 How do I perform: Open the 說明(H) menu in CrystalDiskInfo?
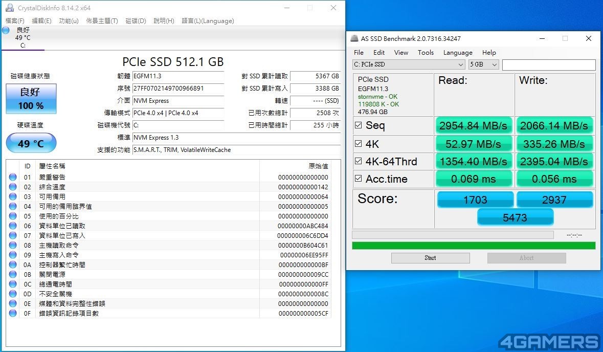point(164,21)
